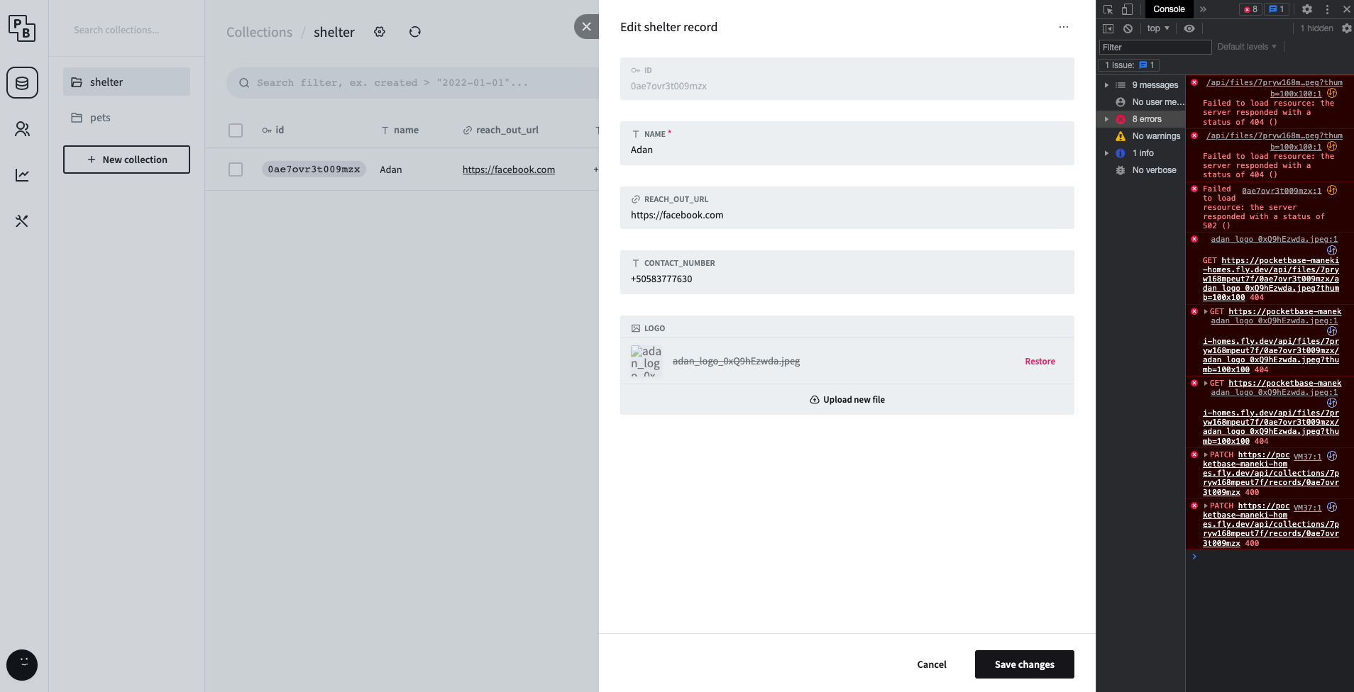Expand the last PATCH request error triangle

tap(1206, 506)
